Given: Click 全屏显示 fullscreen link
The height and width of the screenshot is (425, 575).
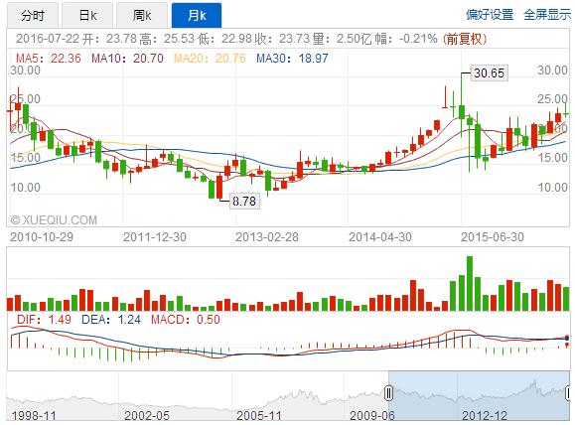Looking at the screenshot, I should [x=547, y=15].
